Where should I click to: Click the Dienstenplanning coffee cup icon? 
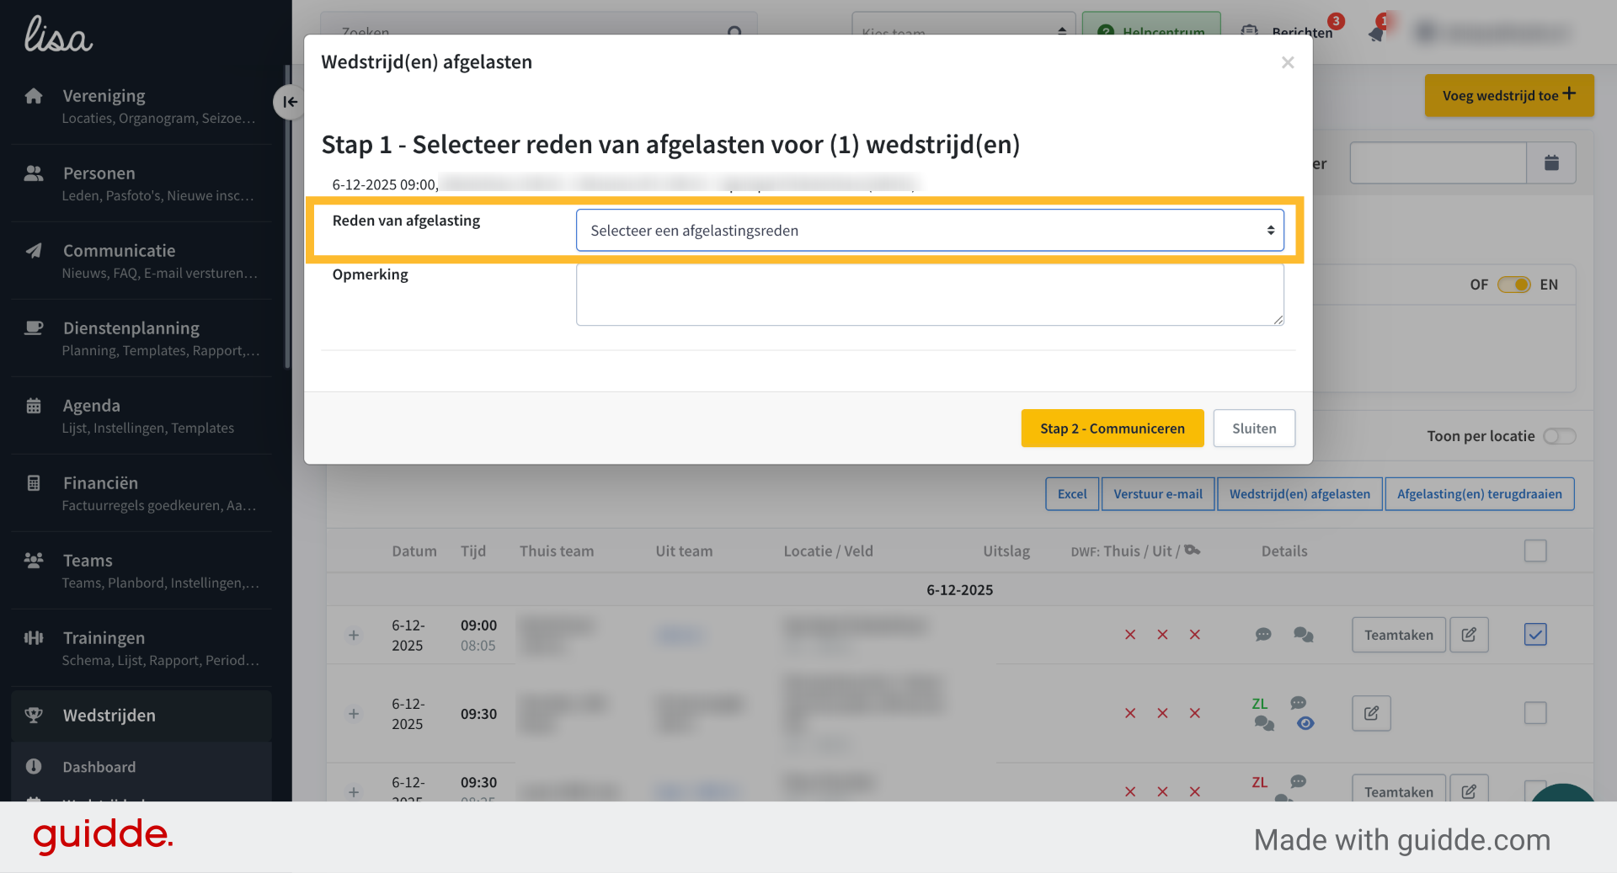pos(34,327)
